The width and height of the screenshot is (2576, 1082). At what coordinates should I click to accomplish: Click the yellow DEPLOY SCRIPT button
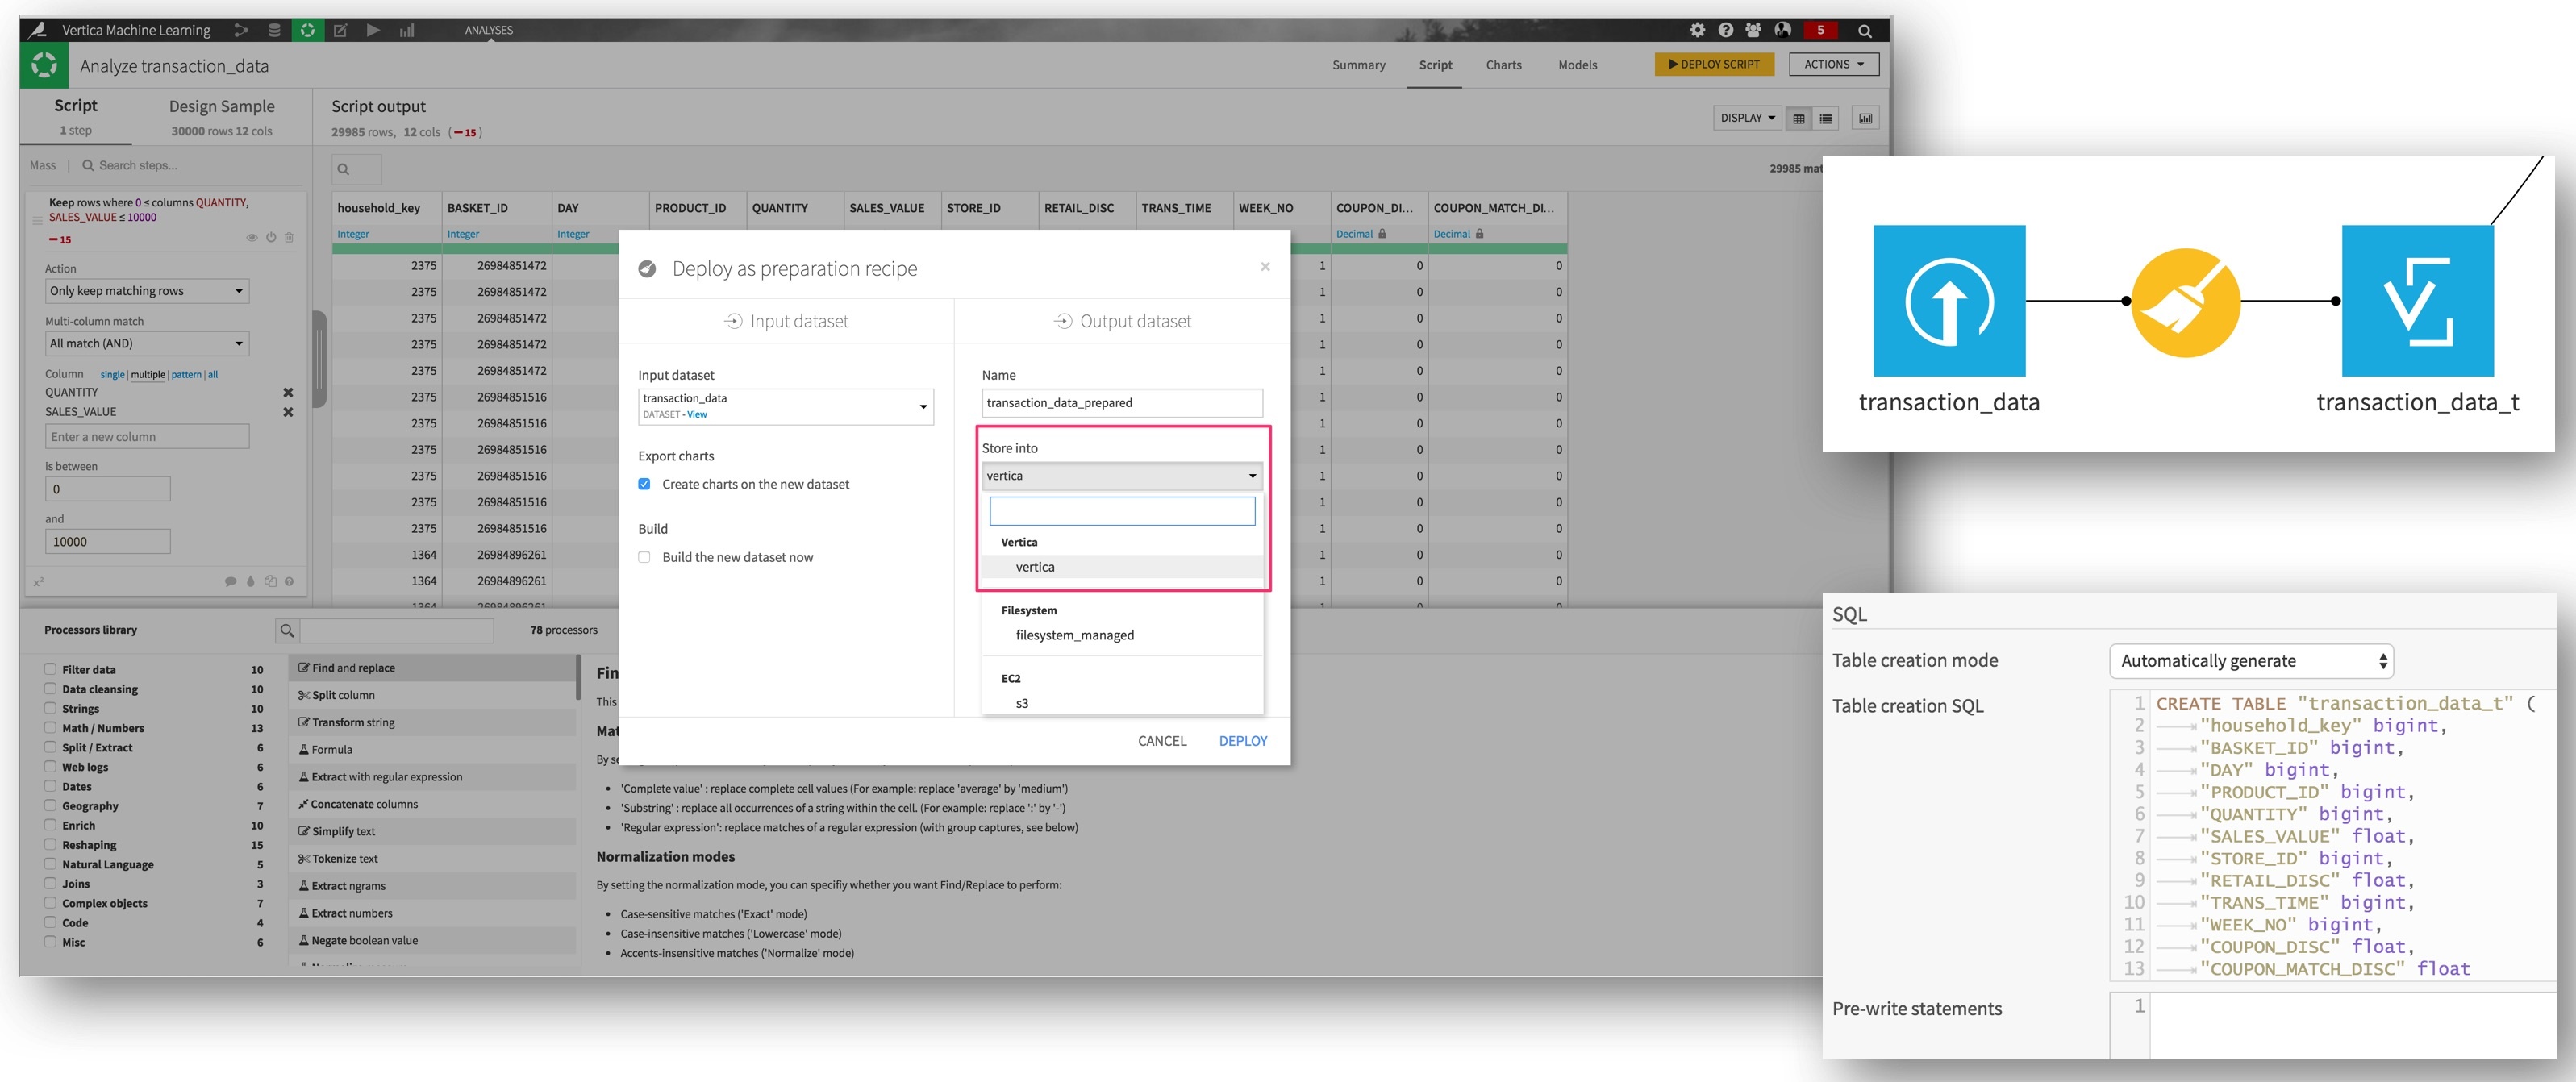(1714, 64)
